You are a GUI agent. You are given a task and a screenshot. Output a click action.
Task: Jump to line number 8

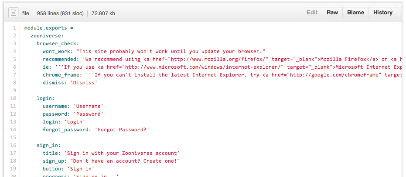pos(14,83)
